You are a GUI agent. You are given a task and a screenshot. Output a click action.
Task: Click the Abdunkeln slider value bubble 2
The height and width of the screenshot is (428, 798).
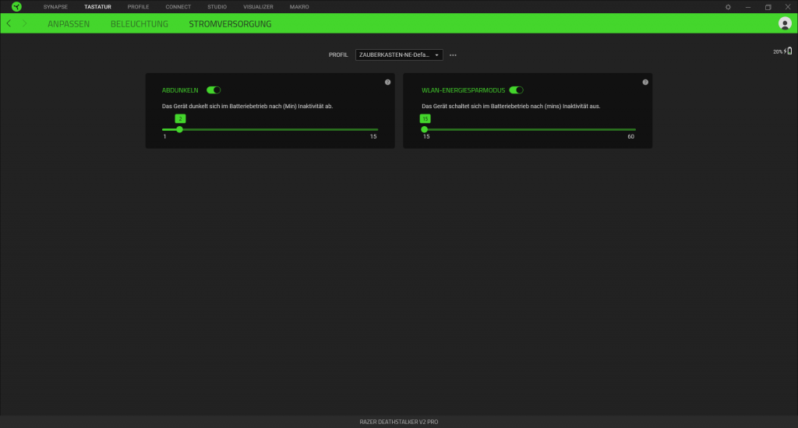tap(180, 118)
